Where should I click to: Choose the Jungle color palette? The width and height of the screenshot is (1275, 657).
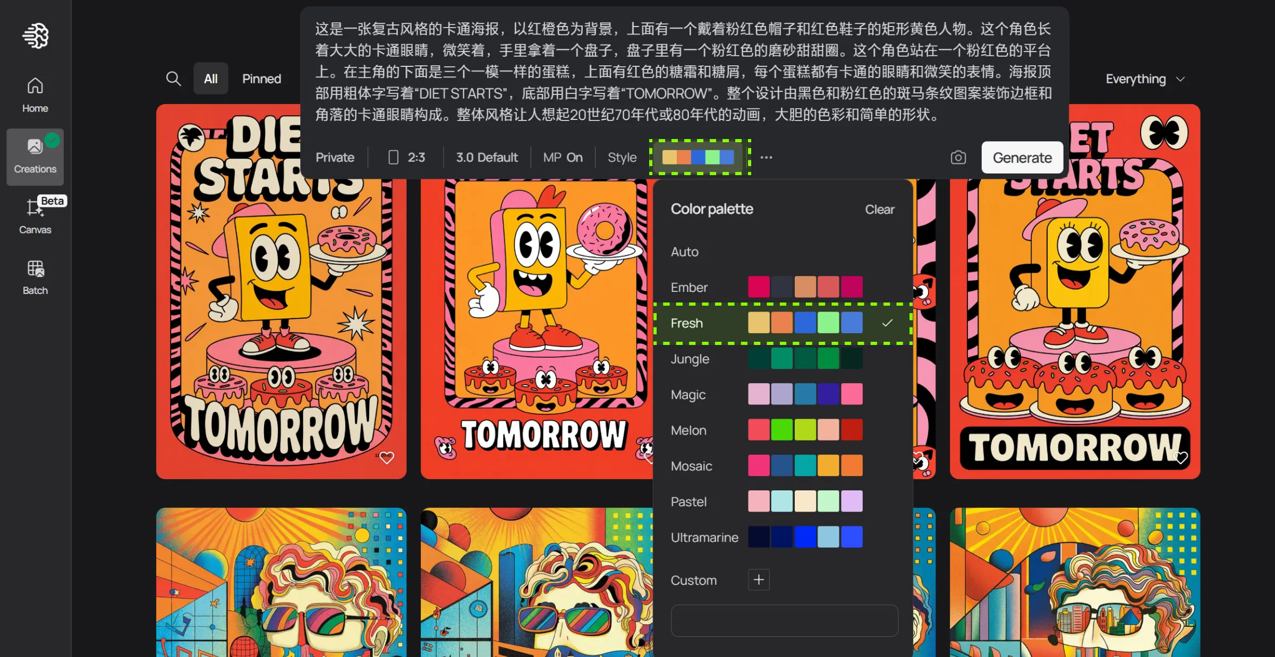click(x=783, y=359)
